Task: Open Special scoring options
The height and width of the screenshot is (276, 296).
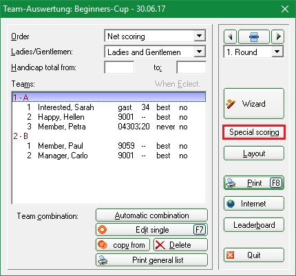Action: click(254, 132)
